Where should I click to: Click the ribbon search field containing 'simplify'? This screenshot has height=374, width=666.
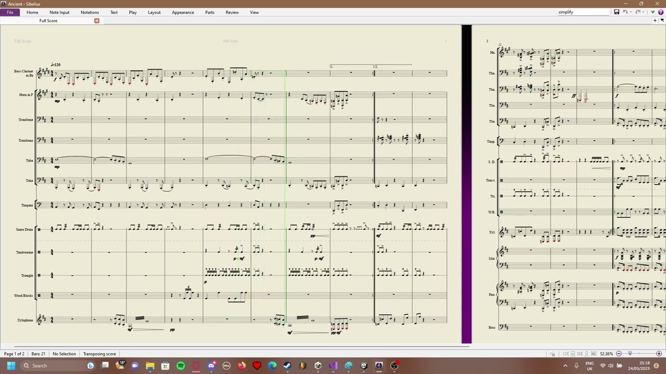pyautogui.click(x=583, y=12)
